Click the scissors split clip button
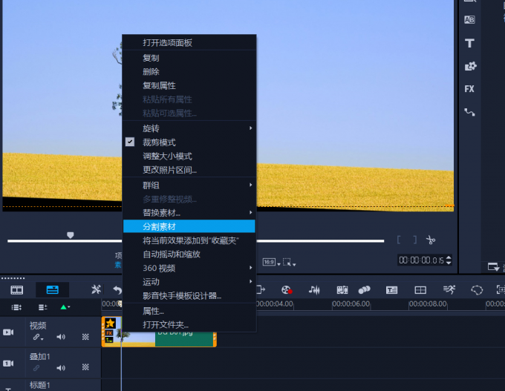505x391 pixels. [x=431, y=240]
